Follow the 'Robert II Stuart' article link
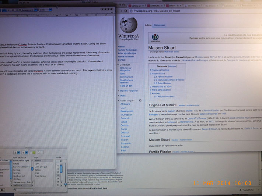 (210, 129)
